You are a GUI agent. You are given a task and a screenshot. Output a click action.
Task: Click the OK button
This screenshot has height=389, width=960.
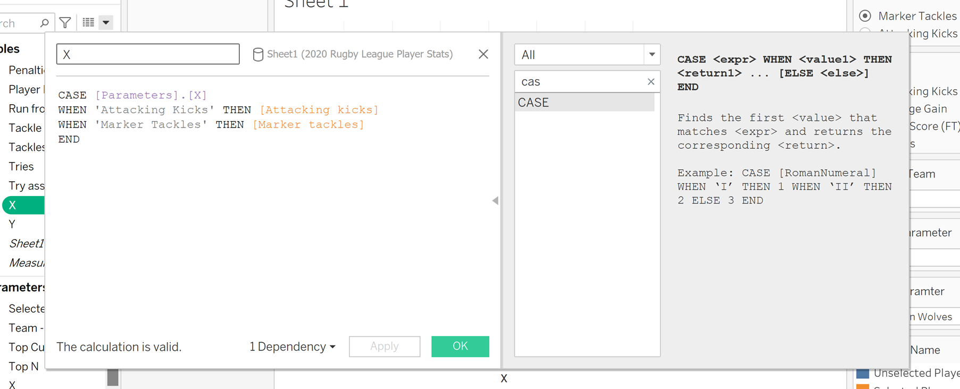coord(460,346)
